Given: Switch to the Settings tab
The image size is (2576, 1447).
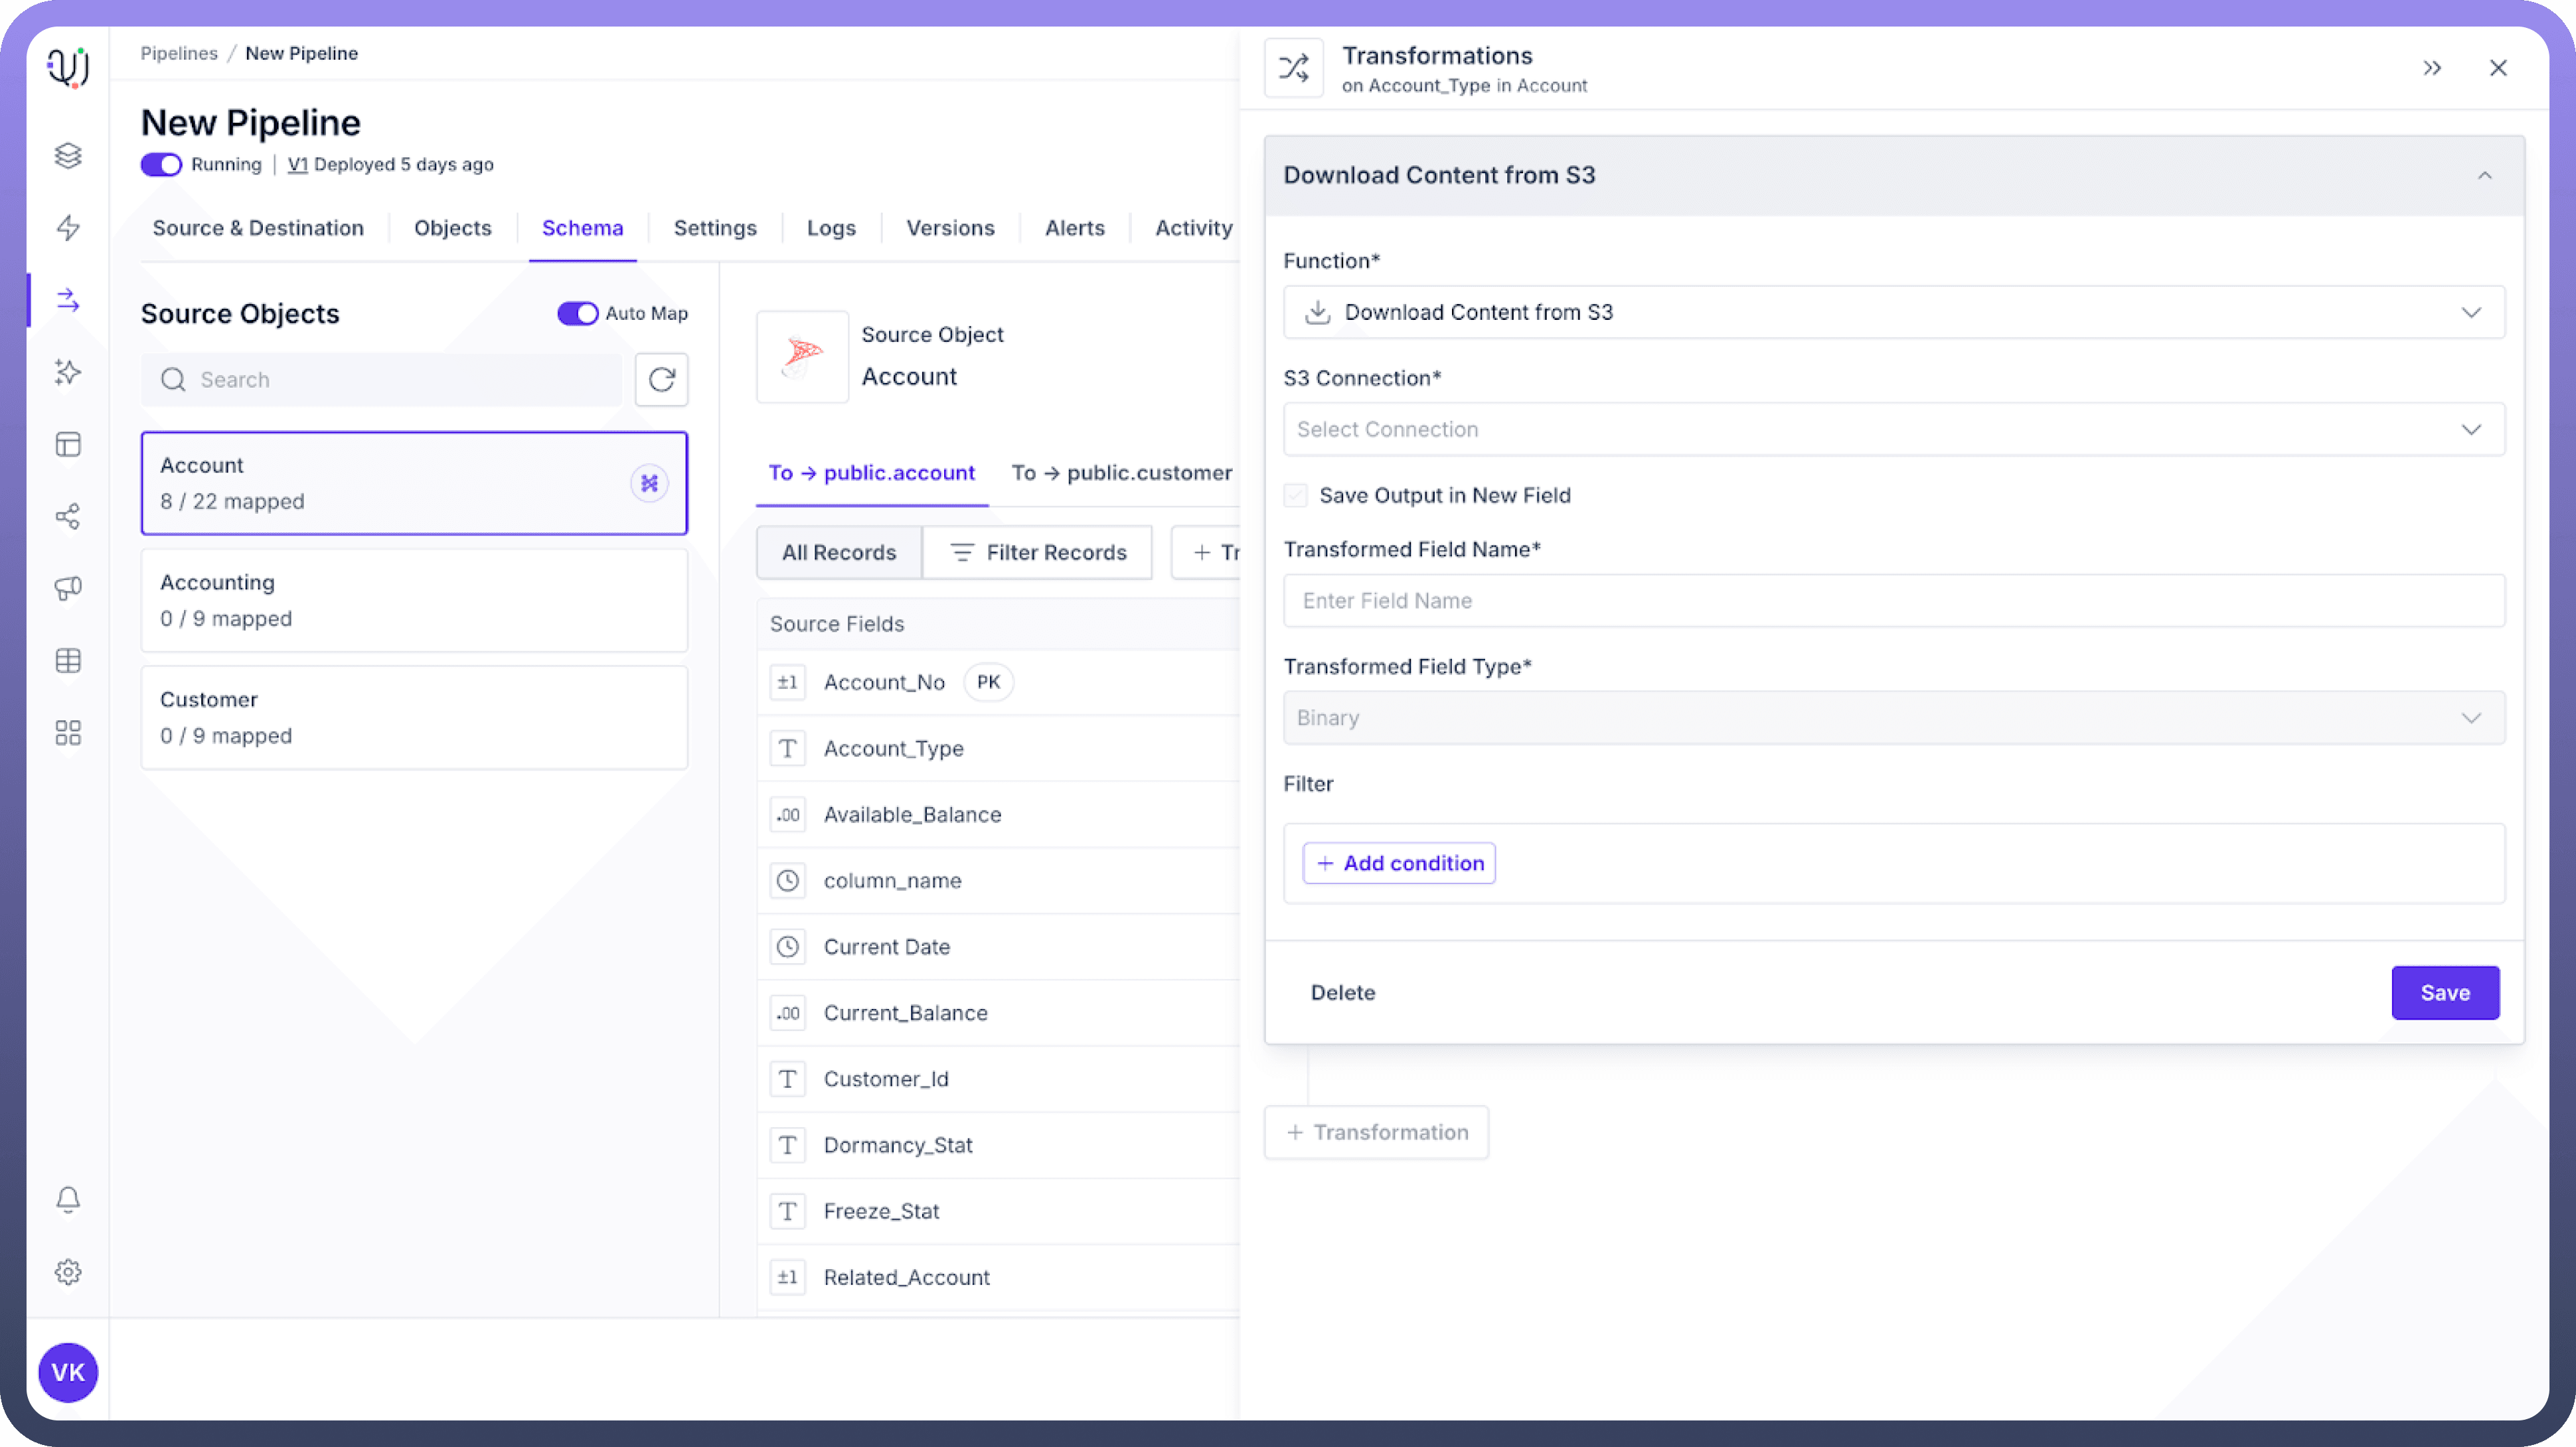Looking at the screenshot, I should 715,228.
